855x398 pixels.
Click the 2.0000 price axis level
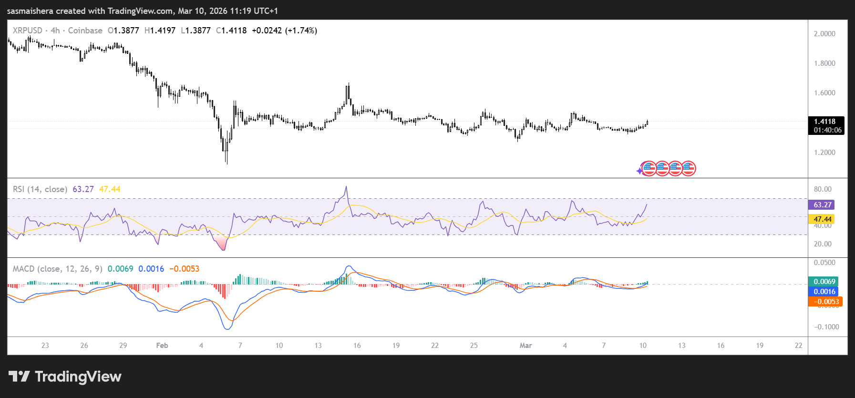(824, 34)
